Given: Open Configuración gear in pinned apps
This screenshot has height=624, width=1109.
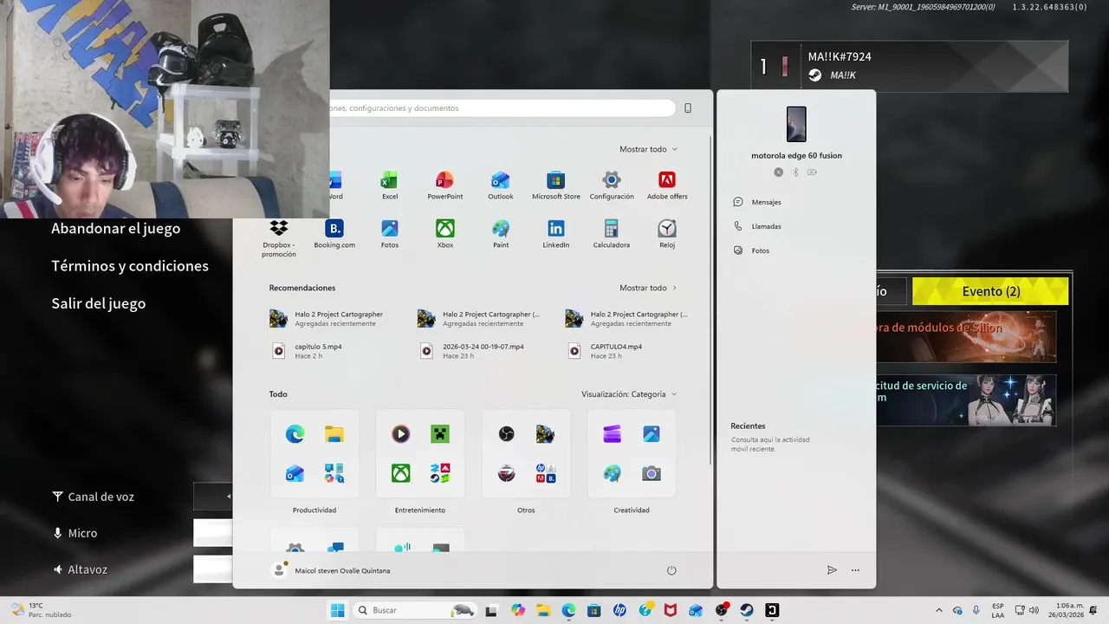Looking at the screenshot, I should tap(612, 180).
